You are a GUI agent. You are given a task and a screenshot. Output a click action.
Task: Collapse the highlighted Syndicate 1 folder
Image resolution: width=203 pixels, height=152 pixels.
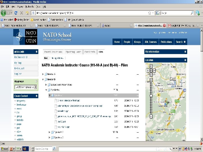(x=49, y=95)
